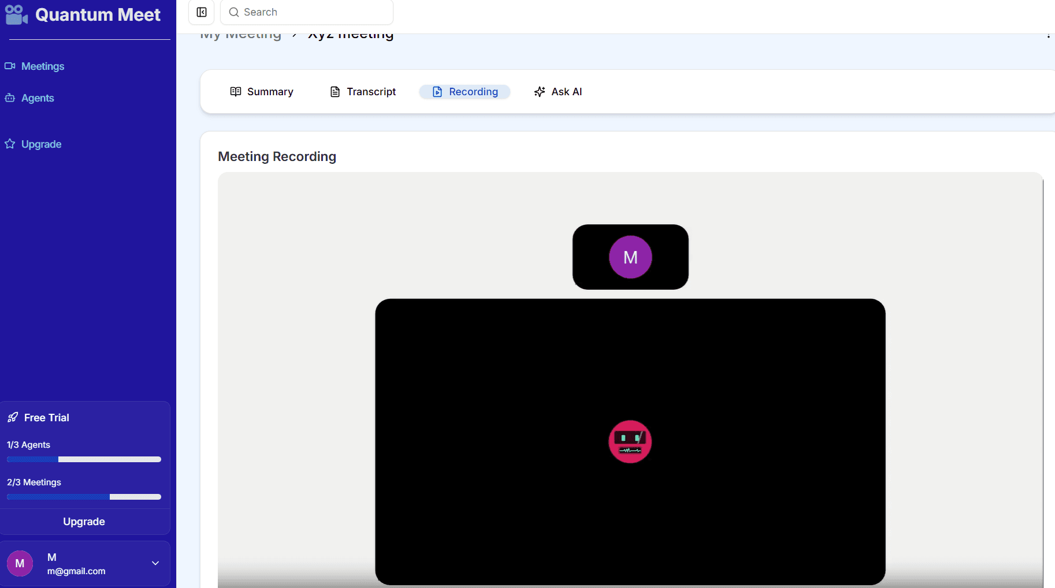Expand the user account chevron menu
Screen dimensions: 1055x588
pyautogui.click(x=155, y=563)
